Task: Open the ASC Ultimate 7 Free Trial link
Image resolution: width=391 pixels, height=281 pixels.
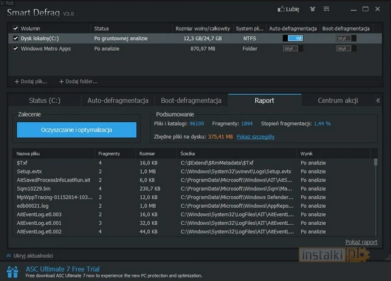Action: click(62, 269)
